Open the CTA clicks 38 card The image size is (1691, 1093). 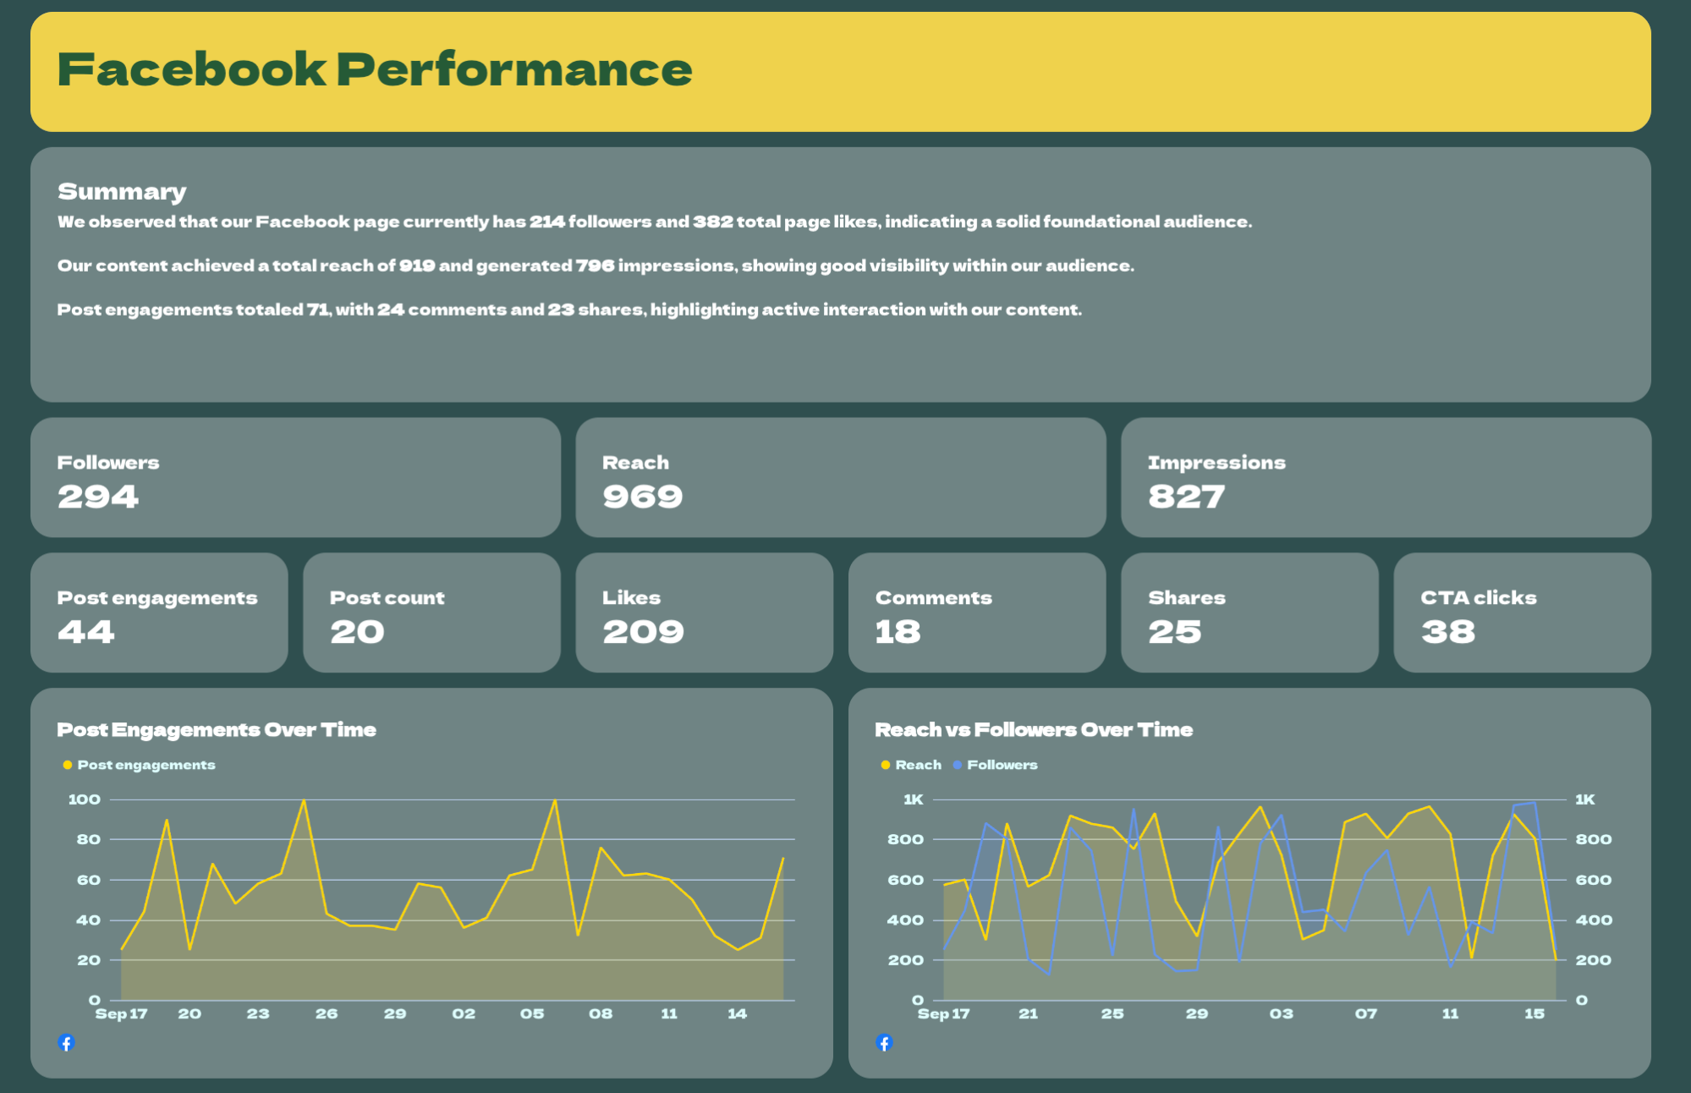click(x=1521, y=612)
